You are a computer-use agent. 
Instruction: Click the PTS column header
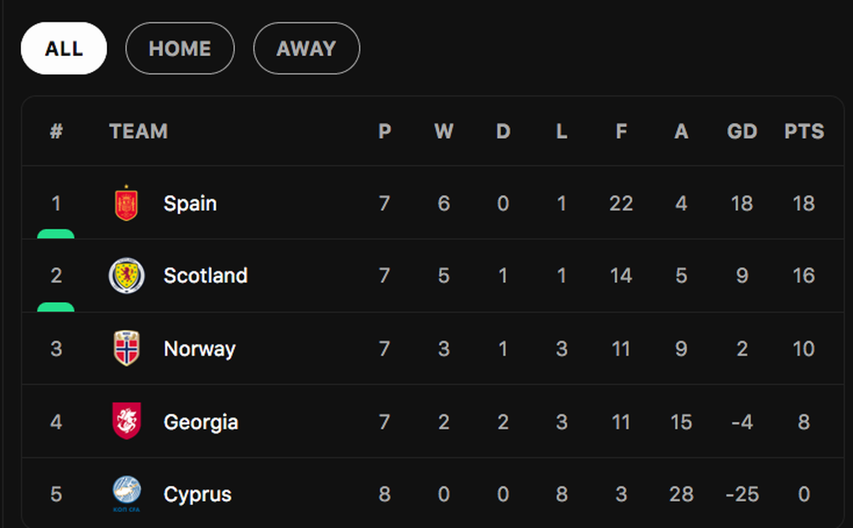tap(804, 131)
